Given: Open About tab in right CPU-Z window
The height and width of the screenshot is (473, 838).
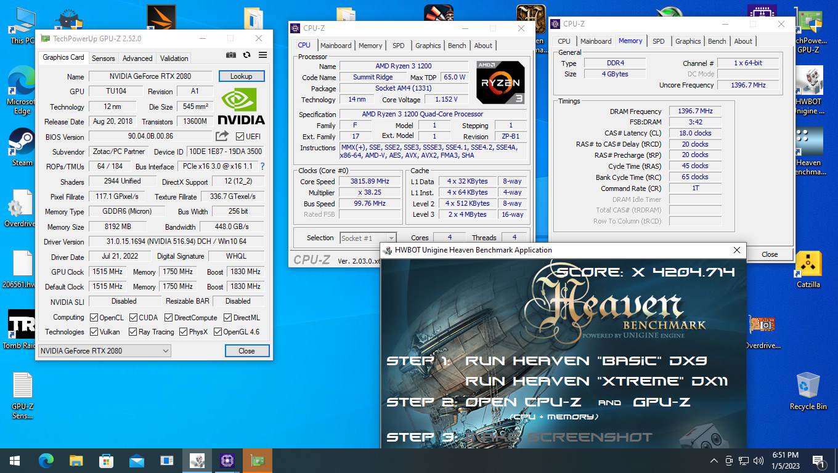Looking at the screenshot, I should tap(743, 41).
